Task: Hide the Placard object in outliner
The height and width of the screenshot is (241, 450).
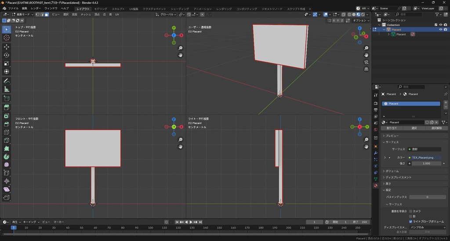Action: click(440, 29)
